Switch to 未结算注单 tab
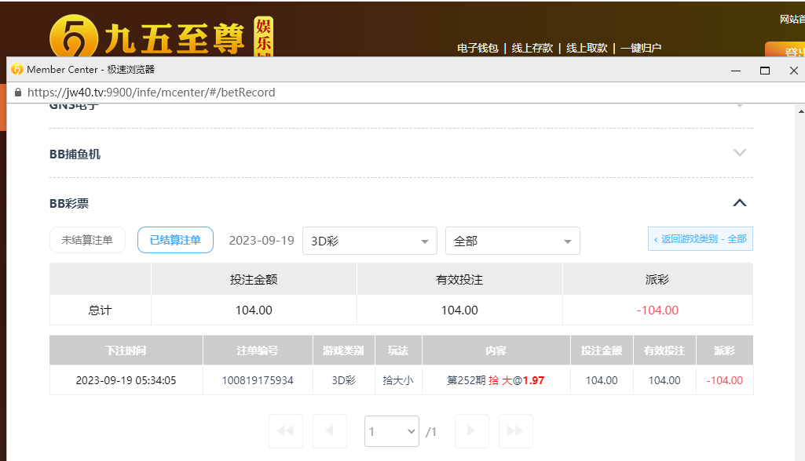Viewport: 805px width, 461px height. tap(87, 240)
